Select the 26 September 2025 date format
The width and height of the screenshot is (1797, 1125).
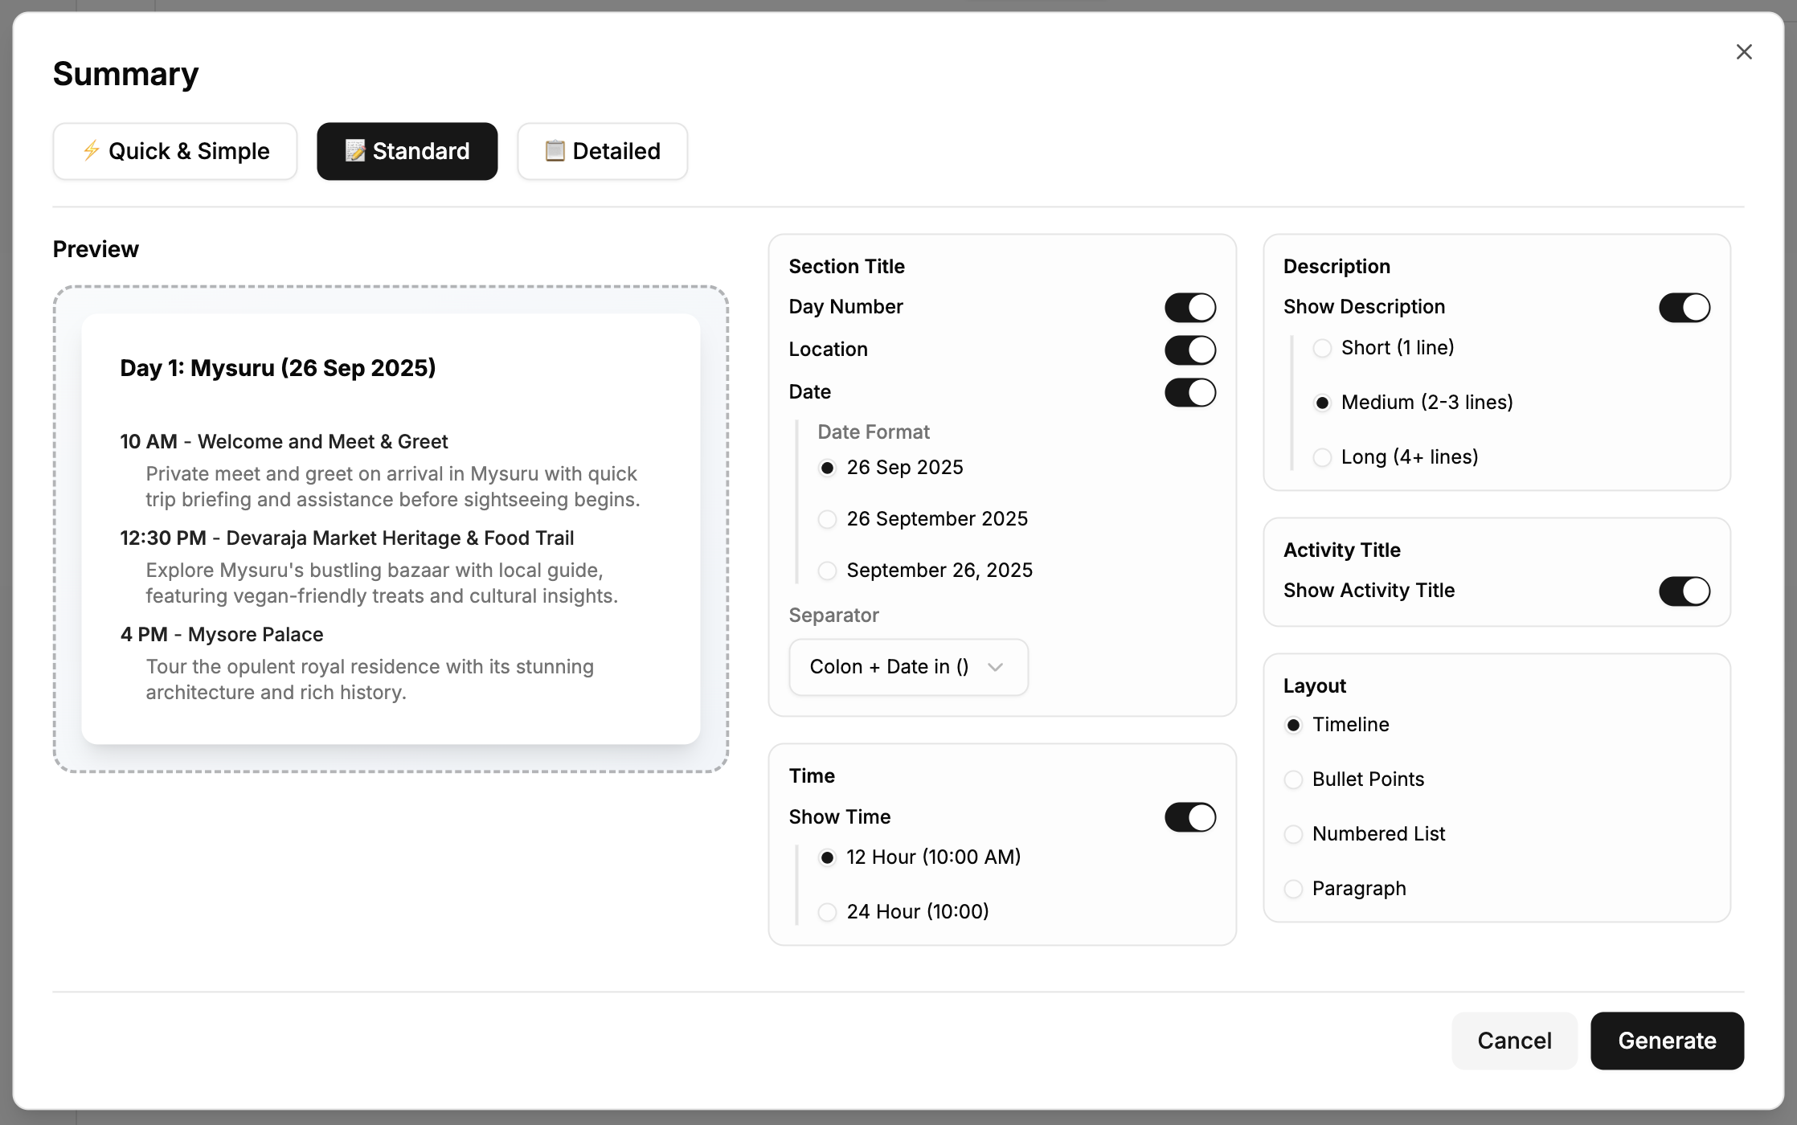(x=827, y=519)
